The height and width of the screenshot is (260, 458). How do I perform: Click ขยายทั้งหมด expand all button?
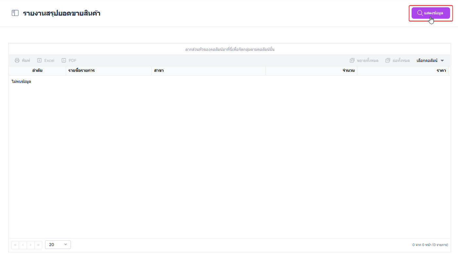[x=364, y=61]
